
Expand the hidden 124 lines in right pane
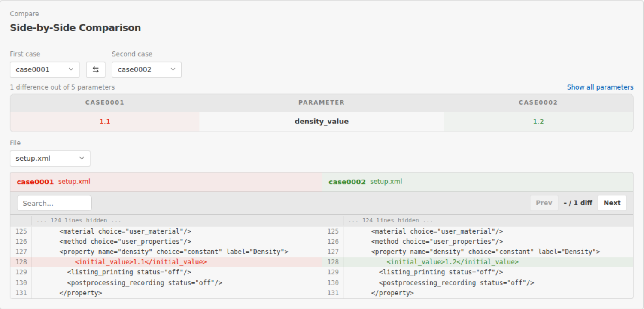(x=477, y=221)
